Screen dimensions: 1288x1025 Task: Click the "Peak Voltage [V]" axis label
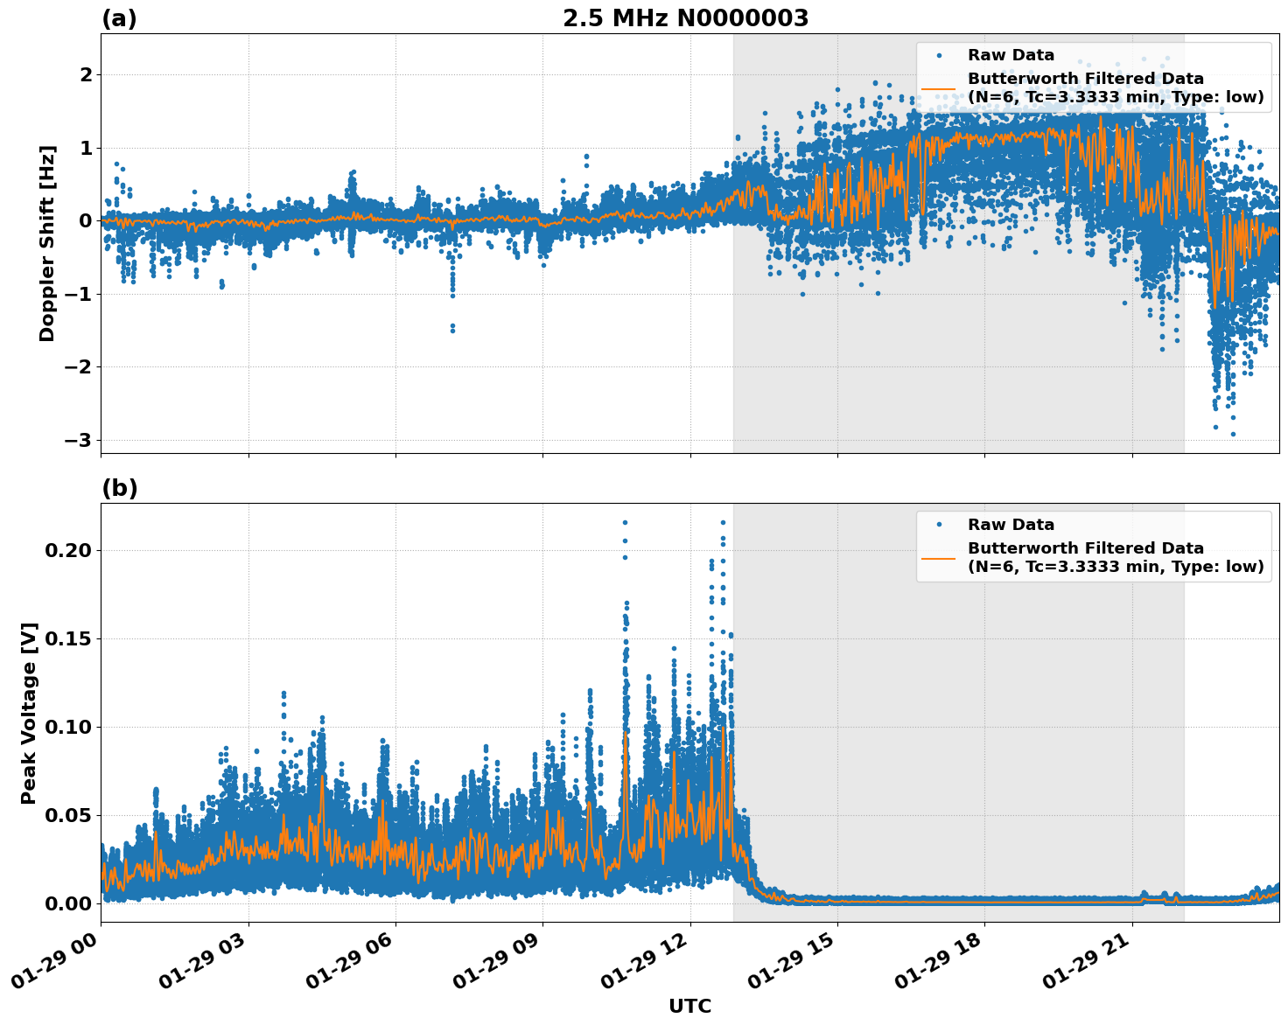pyautogui.click(x=29, y=709)
